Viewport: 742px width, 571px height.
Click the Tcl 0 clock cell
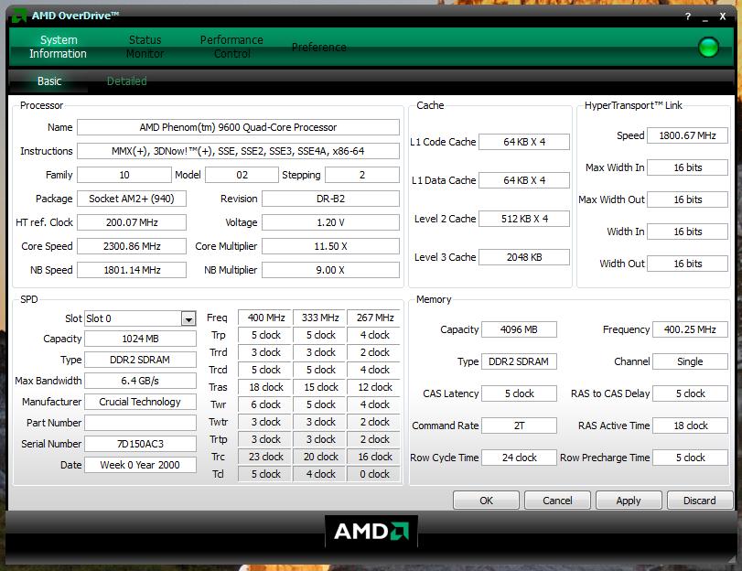pos(375,474)
